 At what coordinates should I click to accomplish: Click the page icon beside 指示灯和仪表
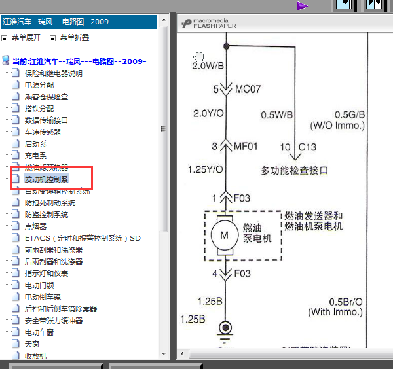click(x=16, y=273)
